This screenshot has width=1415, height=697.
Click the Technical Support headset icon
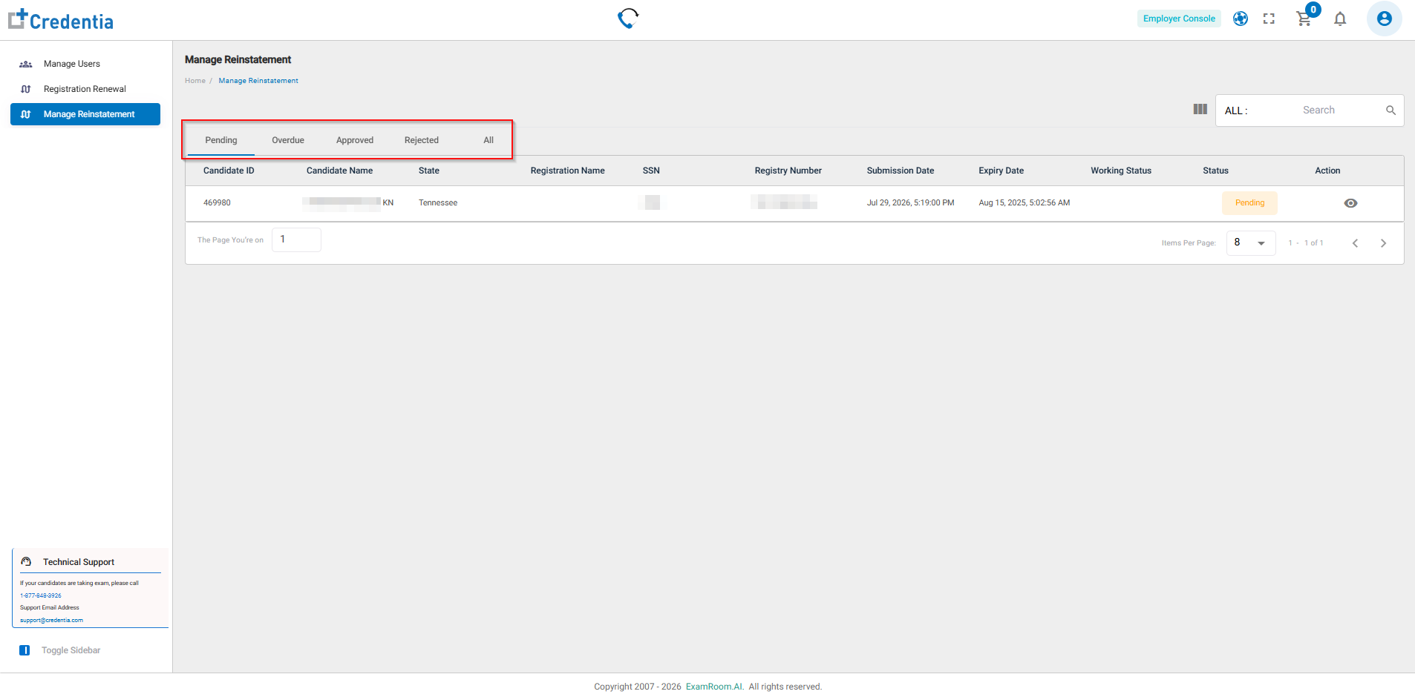(x=26, y=562)
